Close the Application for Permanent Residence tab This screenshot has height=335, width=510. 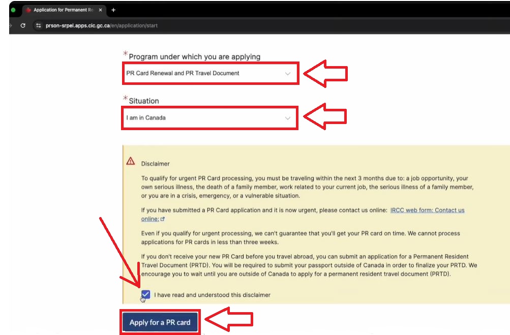(x=100, y=10)
